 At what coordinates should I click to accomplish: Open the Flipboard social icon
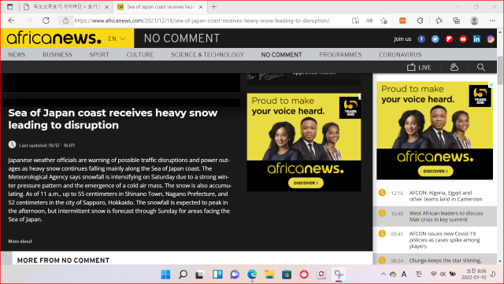449,39
